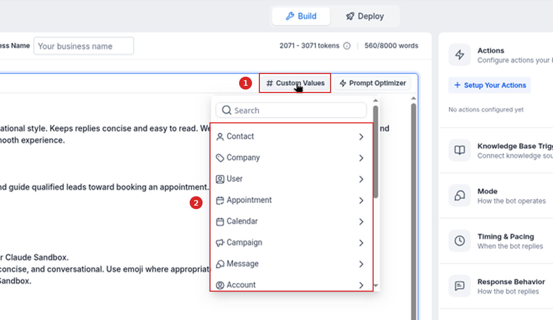Image resolution: width=553 pixels, height=320 pixels.
Task: Click the dropdown list scroll-up arrow
Action: pos(376,100)
